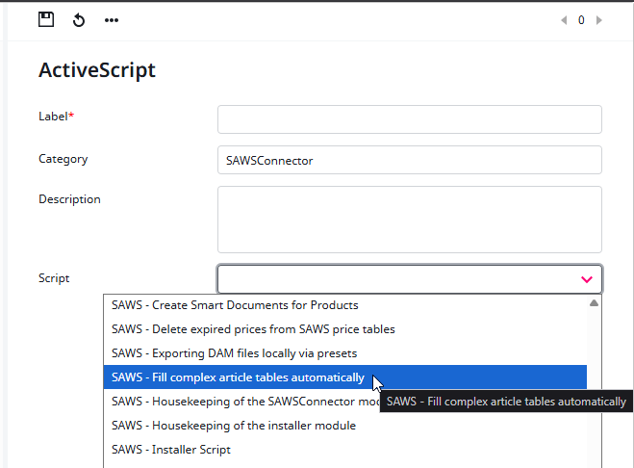Image resolution: width=634 pixels, height=468 pixels.
Task: Pick the SAWS - Installer Script option
Action: [171, 450]
